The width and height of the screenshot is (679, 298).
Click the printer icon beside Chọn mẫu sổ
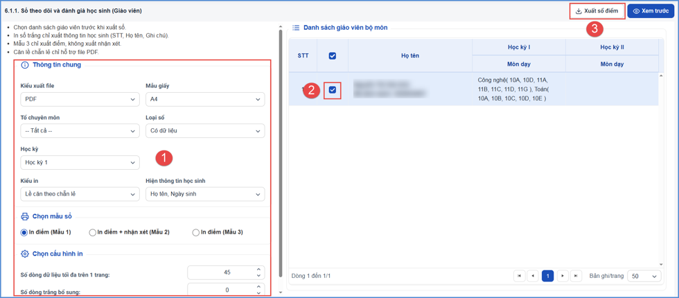tap(25, 216)
